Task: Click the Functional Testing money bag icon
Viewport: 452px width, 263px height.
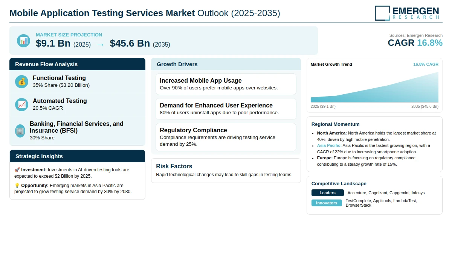Action: tap(21, 82)
